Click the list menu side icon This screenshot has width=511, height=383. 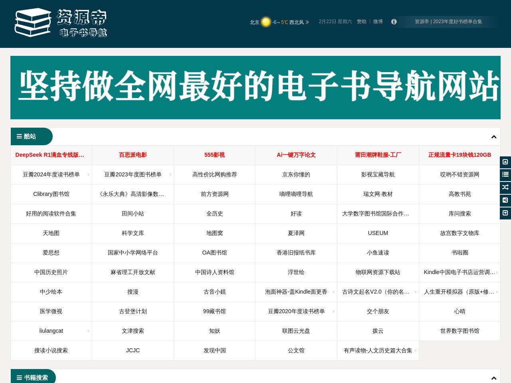click(505, 175)
